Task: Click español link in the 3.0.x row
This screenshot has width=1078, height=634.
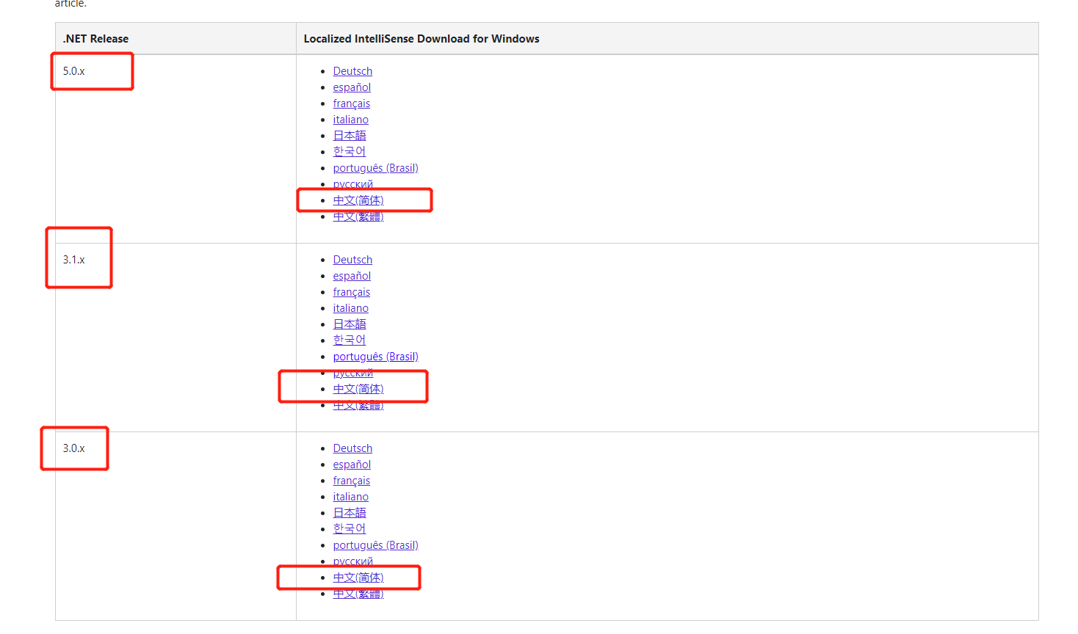Action: [x=352, y=464]
